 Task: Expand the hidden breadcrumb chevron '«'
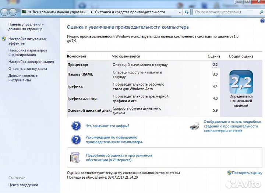point(29,12)
